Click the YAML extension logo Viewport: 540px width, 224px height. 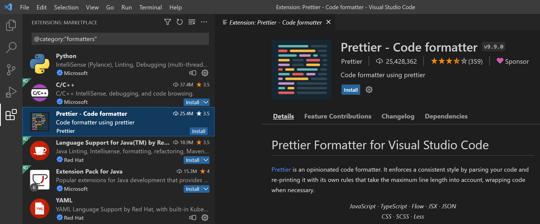point(40,208)
